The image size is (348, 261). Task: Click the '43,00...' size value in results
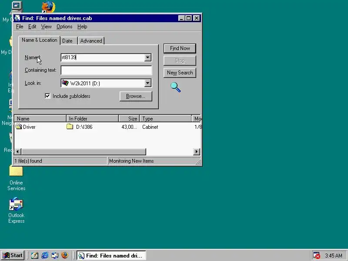(x=129, y=127)
